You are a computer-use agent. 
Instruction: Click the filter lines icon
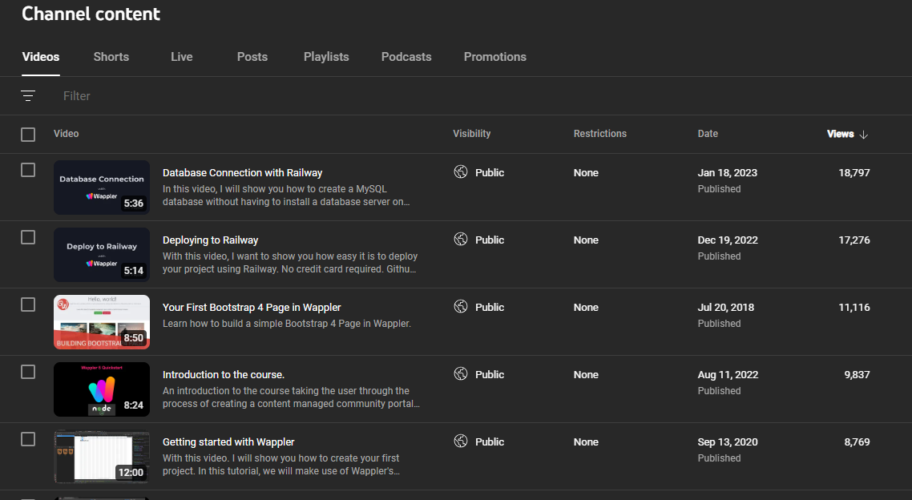(x=28, y=96)
